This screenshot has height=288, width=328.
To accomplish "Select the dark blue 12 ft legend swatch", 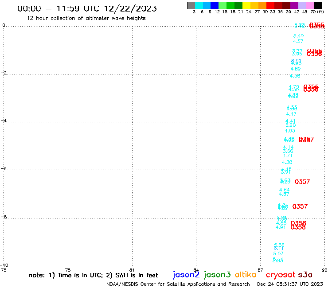I will 215,5.
